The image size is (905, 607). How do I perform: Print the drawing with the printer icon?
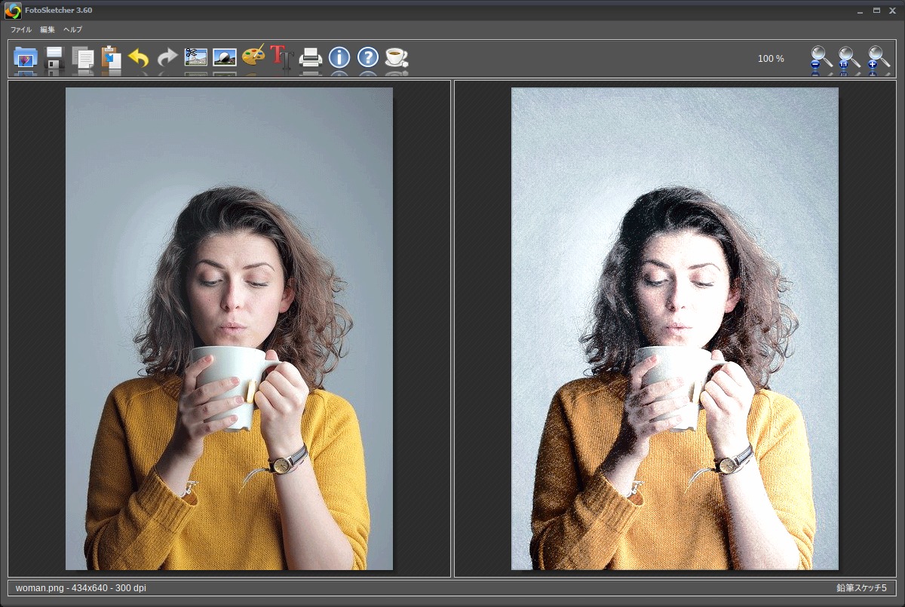[311, 57]
